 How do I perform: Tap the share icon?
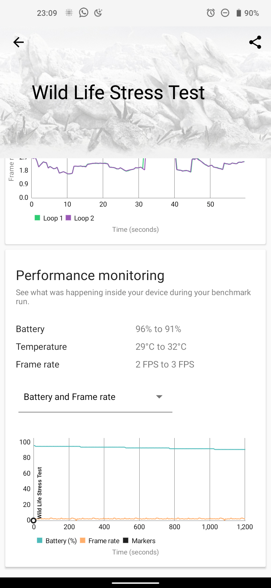[255, 42]
